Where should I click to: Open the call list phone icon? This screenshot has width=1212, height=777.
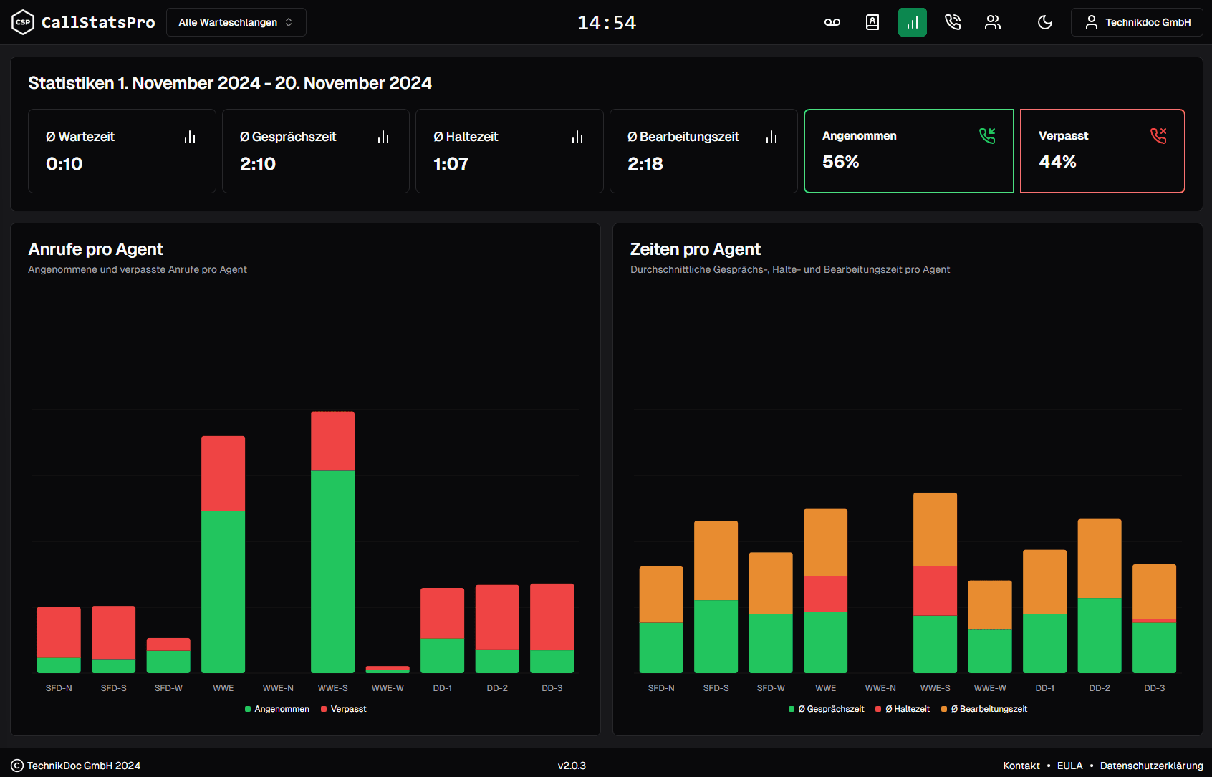tap(952, 22)
